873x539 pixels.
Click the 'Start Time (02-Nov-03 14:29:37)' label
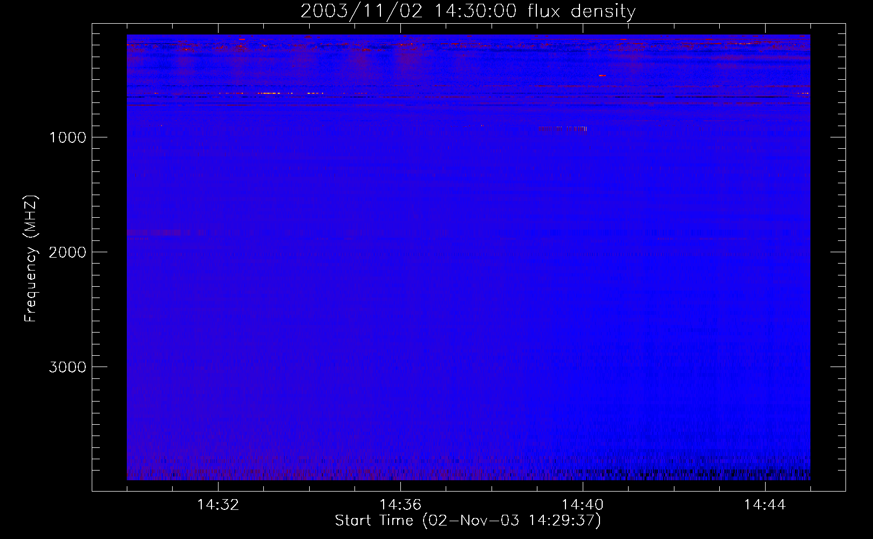point(468,521)
